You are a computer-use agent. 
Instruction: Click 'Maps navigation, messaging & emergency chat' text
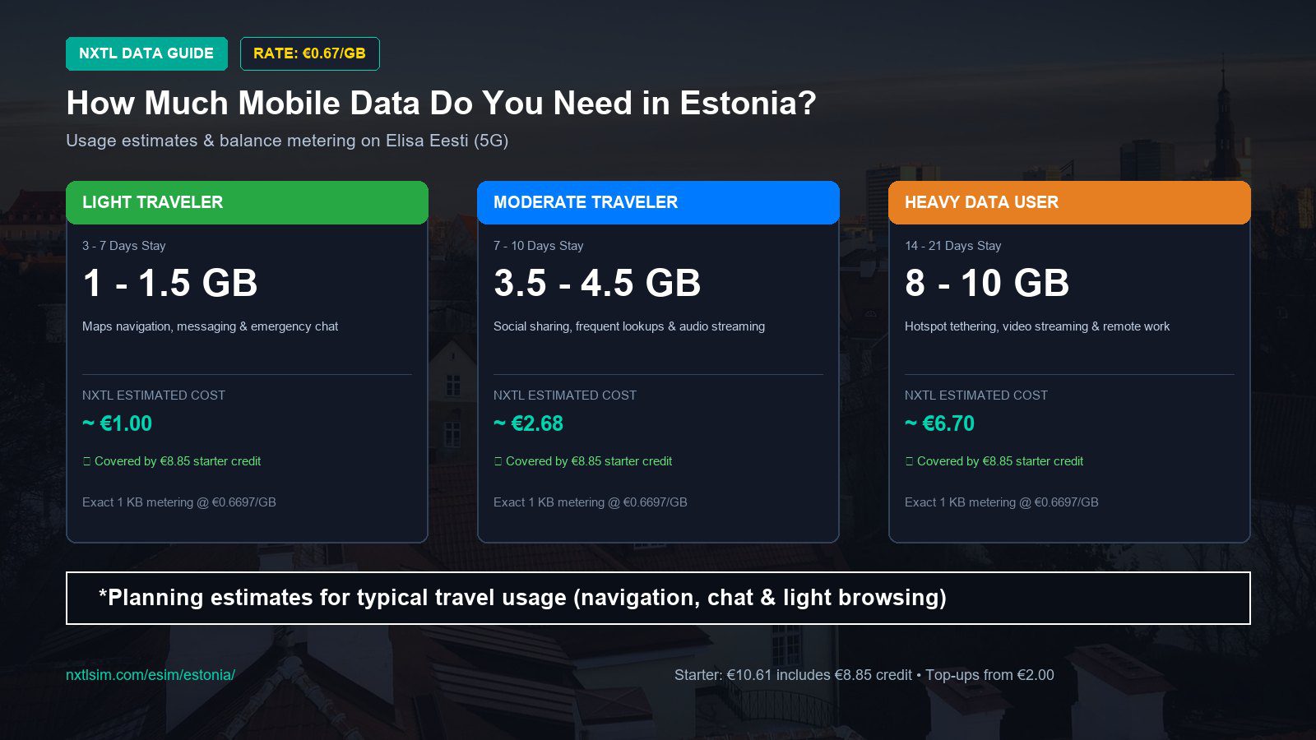pyautogui.click(x=210, y=326)
